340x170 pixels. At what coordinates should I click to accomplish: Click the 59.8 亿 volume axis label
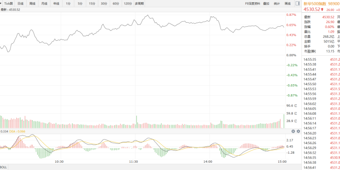pos(292,113)
